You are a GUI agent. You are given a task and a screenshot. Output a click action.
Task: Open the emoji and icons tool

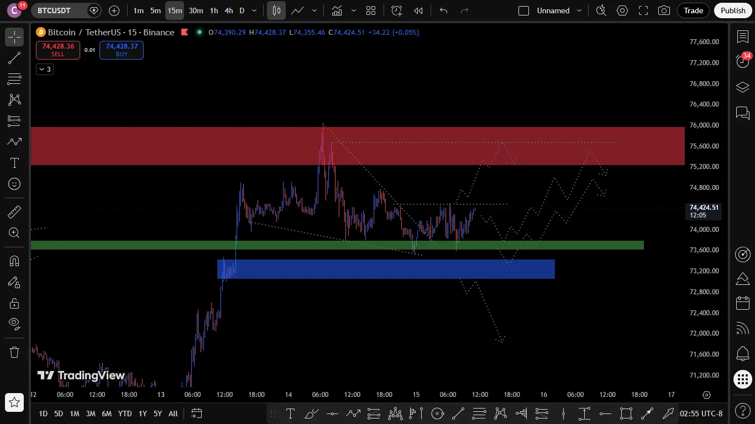(x=14, y=184)
